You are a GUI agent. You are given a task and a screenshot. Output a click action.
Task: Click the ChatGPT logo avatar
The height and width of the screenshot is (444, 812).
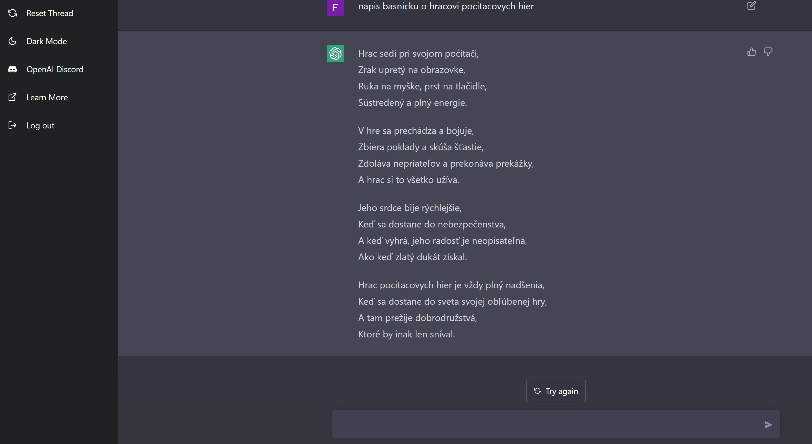click(x=335, y=53)
